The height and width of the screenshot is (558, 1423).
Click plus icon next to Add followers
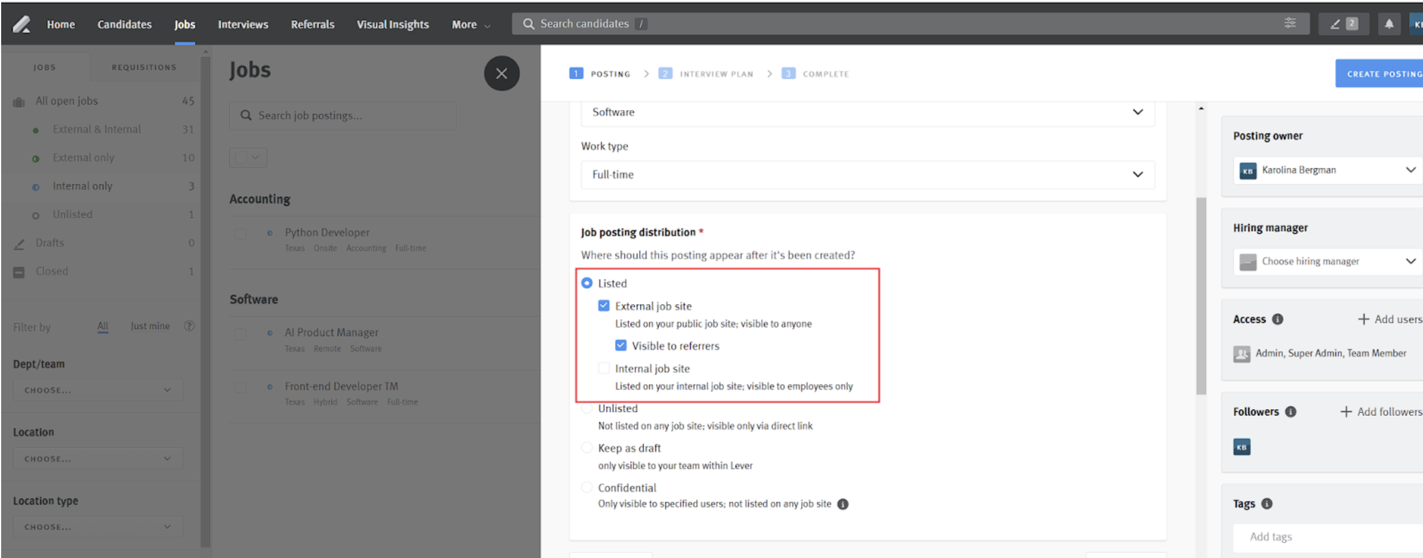coord(1345,411)
